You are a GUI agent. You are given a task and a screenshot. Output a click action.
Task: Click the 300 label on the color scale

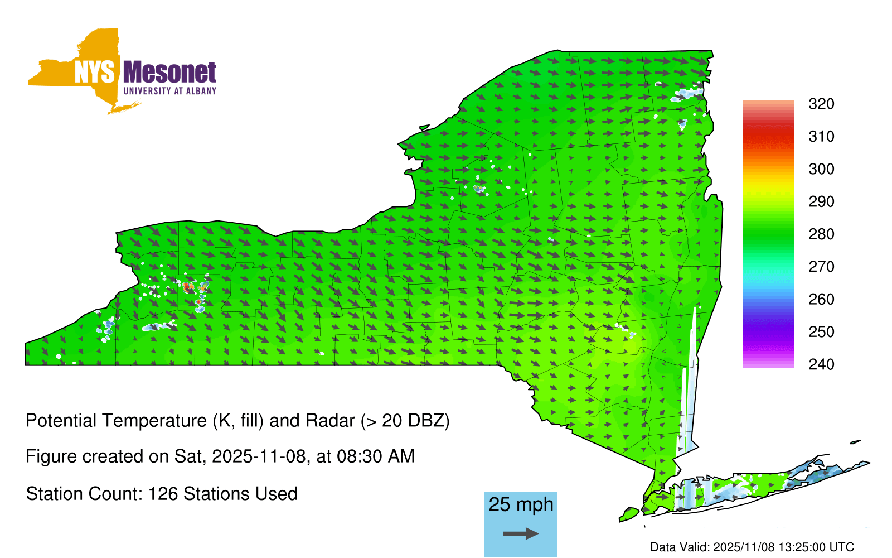pyautogui.click(x=821, y=169)
